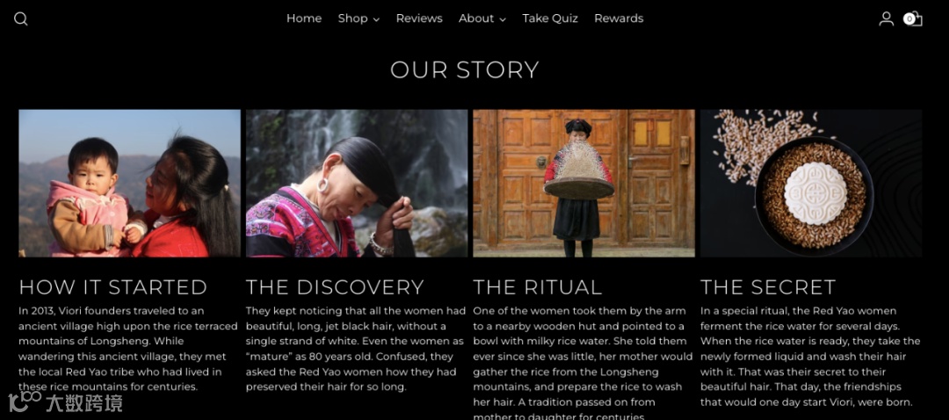The image size is (949, 420).
Task: Open the Shop menu
Action: (353, 18)
